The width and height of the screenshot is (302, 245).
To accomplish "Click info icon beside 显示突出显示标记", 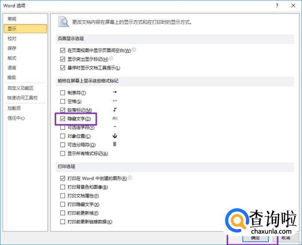I will tap(111, 58).
